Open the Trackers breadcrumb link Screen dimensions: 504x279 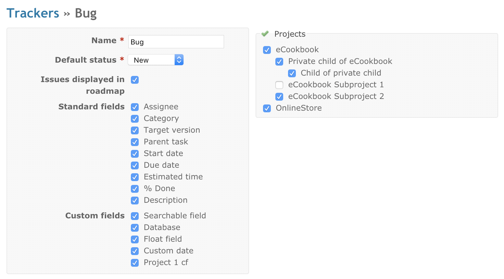point(33,13)
